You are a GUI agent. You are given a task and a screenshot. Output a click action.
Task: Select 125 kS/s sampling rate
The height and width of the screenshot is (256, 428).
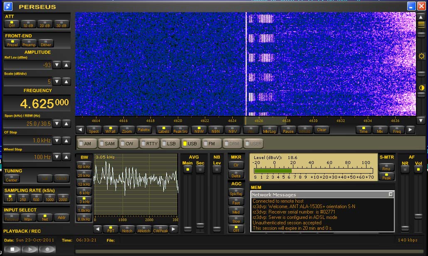pyautogui.click(x=10, y=198)
